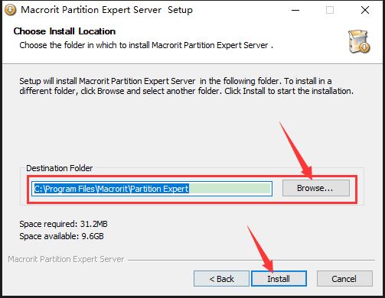Click empty space in destination field after path
385x298 pixels.
[230, 189]
